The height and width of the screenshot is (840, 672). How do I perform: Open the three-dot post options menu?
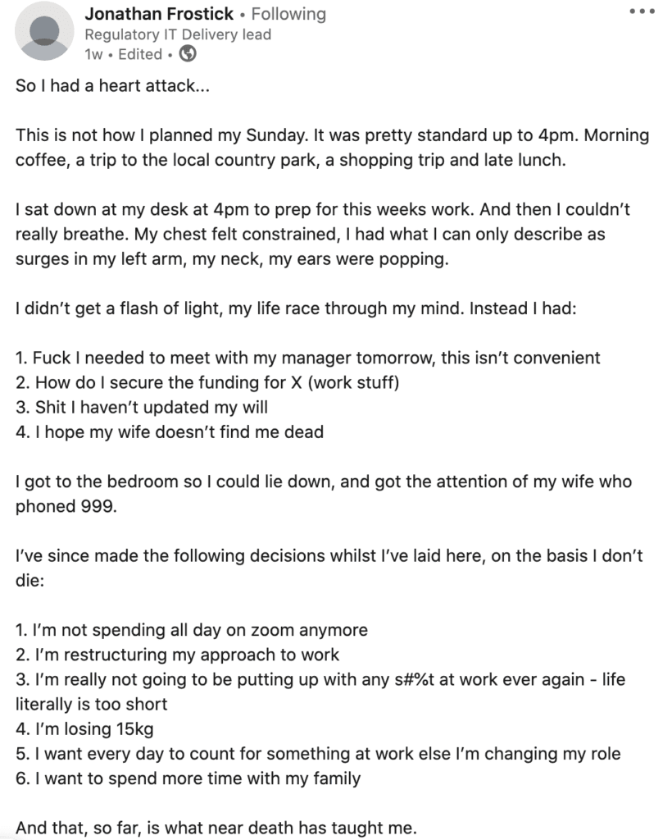click(x=642, y=11)
